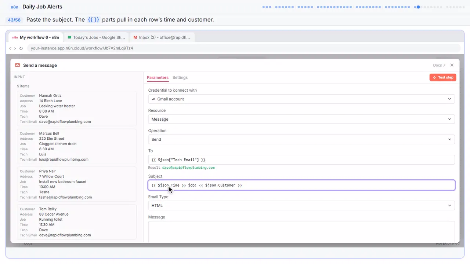Click the key icon in the credential field
The height and width of the screenshot is (264, 470).
153,99
